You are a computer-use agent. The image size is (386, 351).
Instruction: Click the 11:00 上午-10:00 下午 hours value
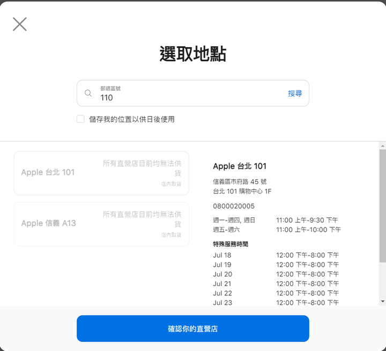click(x=308, y=230)
